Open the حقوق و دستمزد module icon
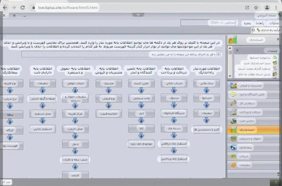This screenshot has height=186, width=282. (233, 139)
